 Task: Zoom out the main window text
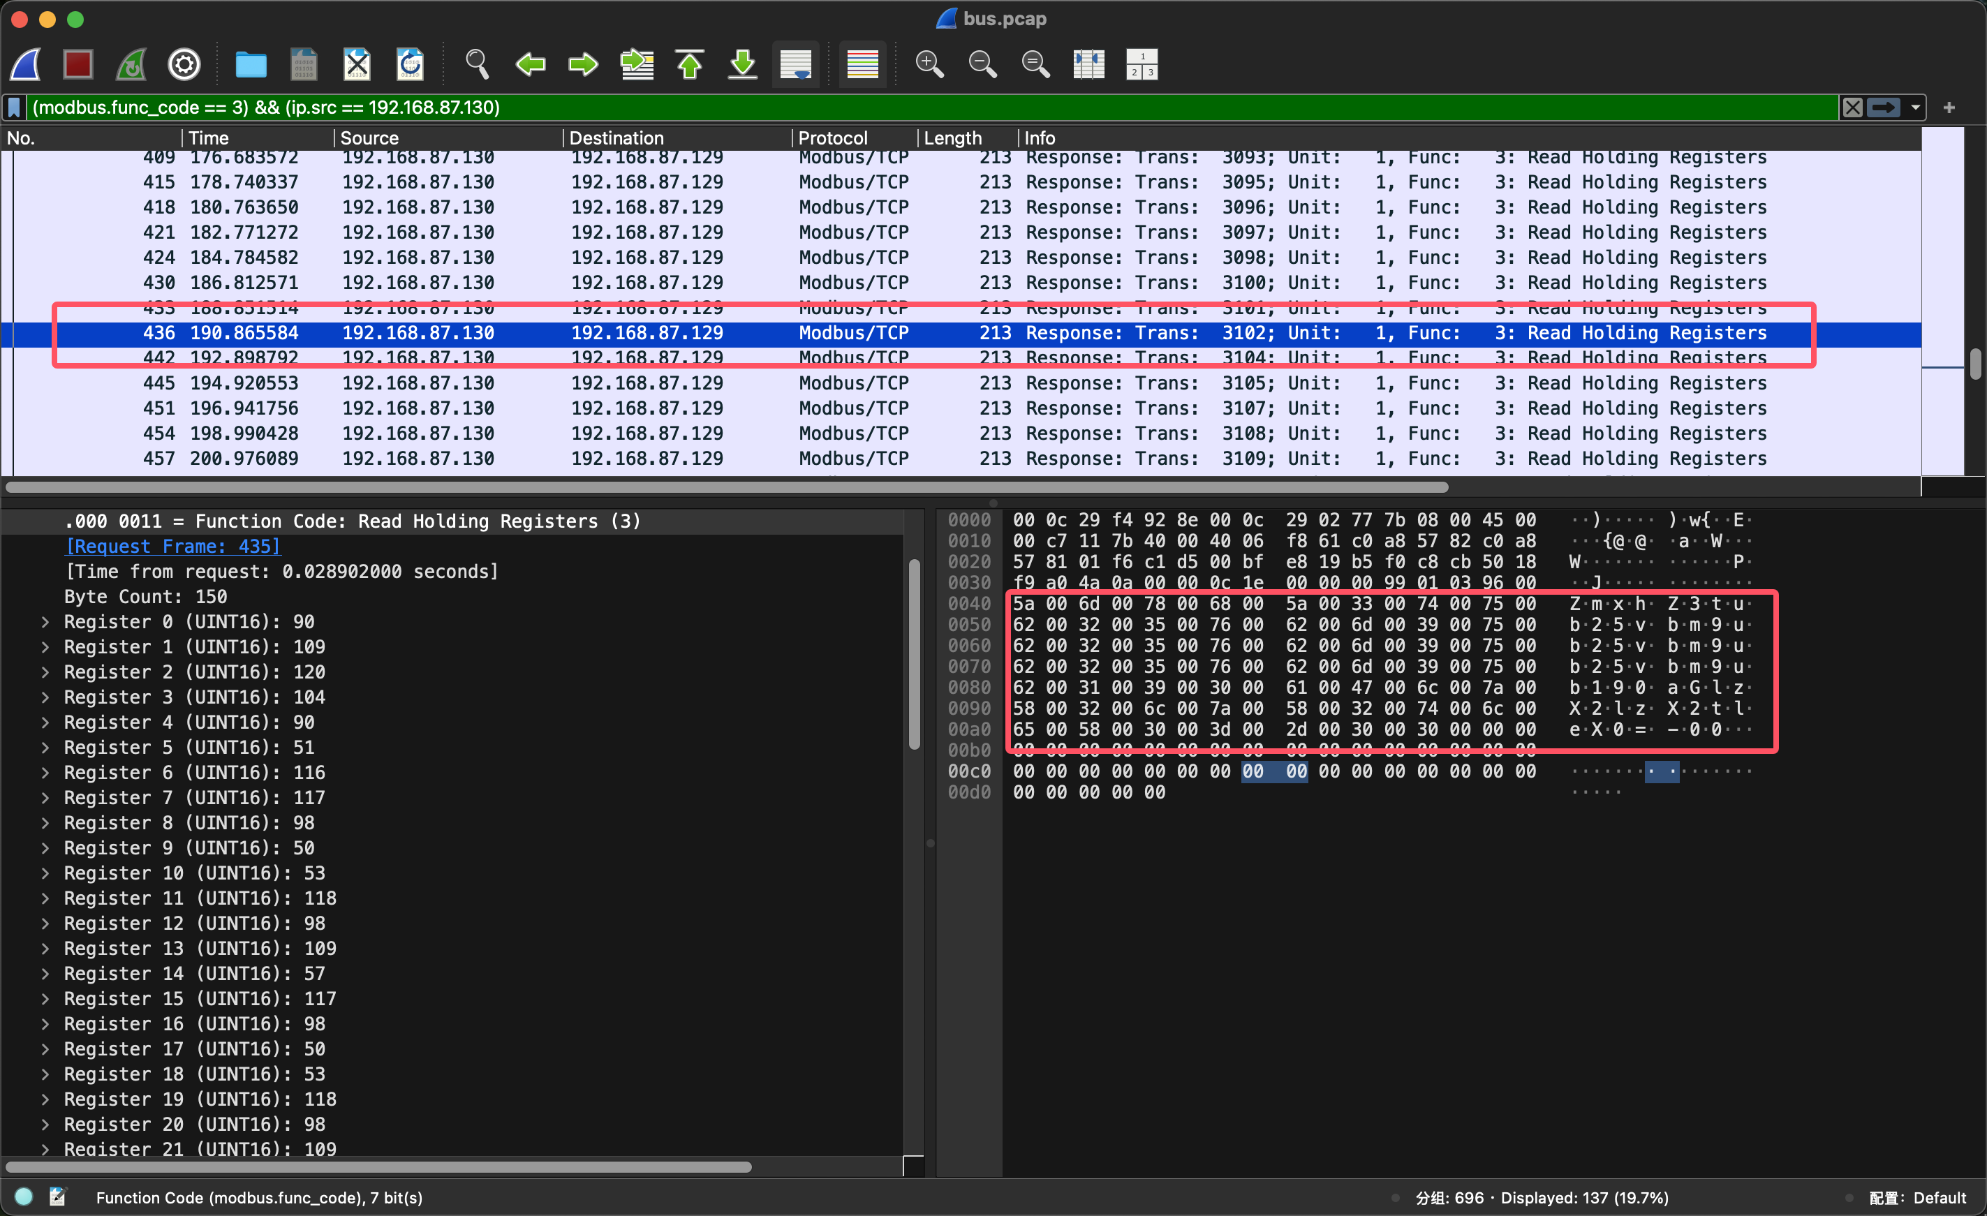click(982, 64)
